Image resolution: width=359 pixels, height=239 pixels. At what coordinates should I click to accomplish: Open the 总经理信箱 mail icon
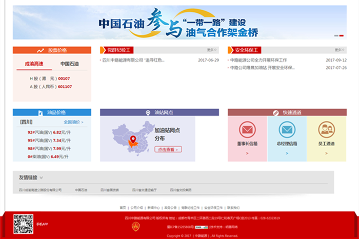click(287, 130)
